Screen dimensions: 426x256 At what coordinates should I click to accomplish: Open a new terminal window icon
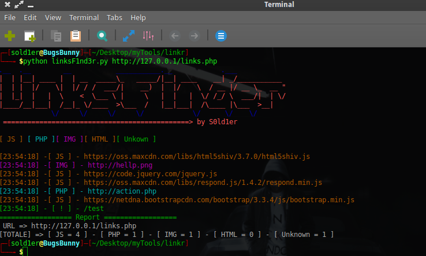point(29,36)
